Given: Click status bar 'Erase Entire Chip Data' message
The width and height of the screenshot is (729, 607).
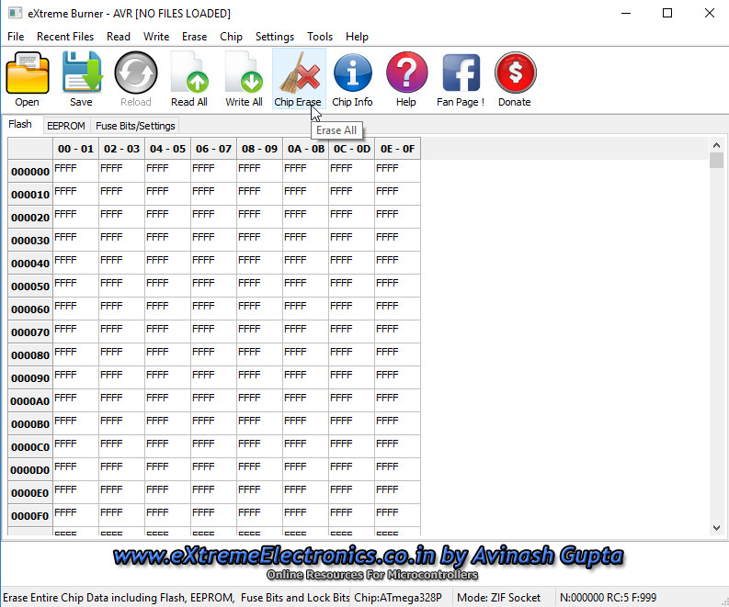Looking at the screenshot, I should [176, 597].
